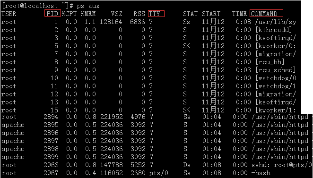Click PID 2967 of bash

[x=51, y=173]
